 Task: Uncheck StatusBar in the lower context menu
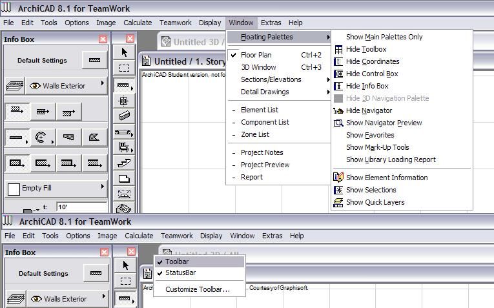point(200,272)
